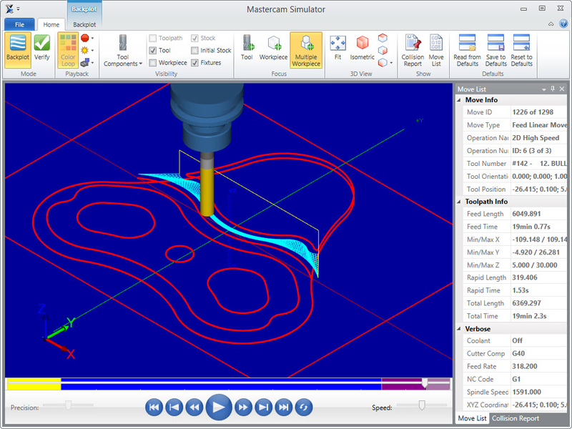Check the Workpiece visibility checkbox
Screen dimensions: 572x429
click(x=153, y=63)
